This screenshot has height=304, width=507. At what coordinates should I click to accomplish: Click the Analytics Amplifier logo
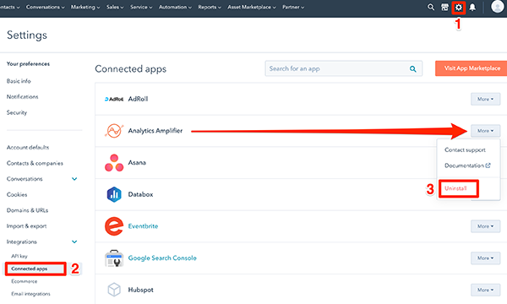(x=114, y=131)
